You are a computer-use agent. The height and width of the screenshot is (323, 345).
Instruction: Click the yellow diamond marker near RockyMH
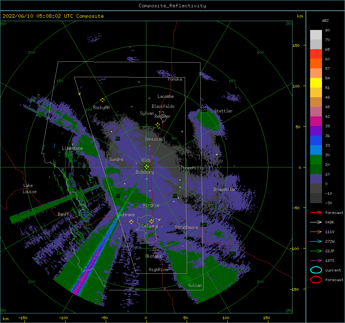point(102,100)
